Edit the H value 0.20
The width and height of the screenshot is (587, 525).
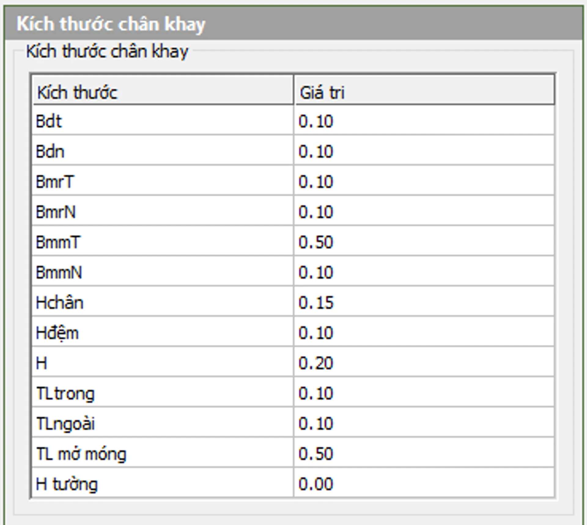424,362
